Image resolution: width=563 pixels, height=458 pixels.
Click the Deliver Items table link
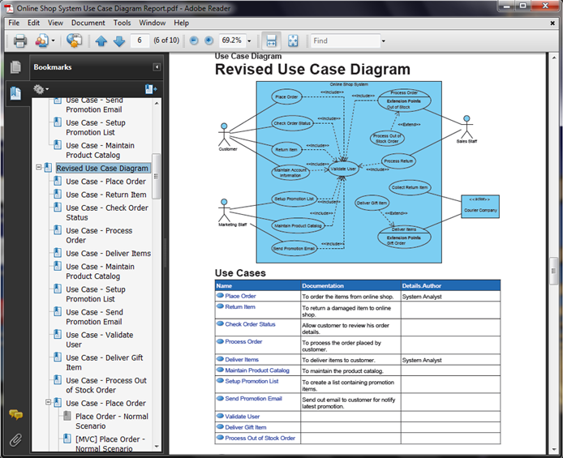pyautogui.click(x=242, y=360)
